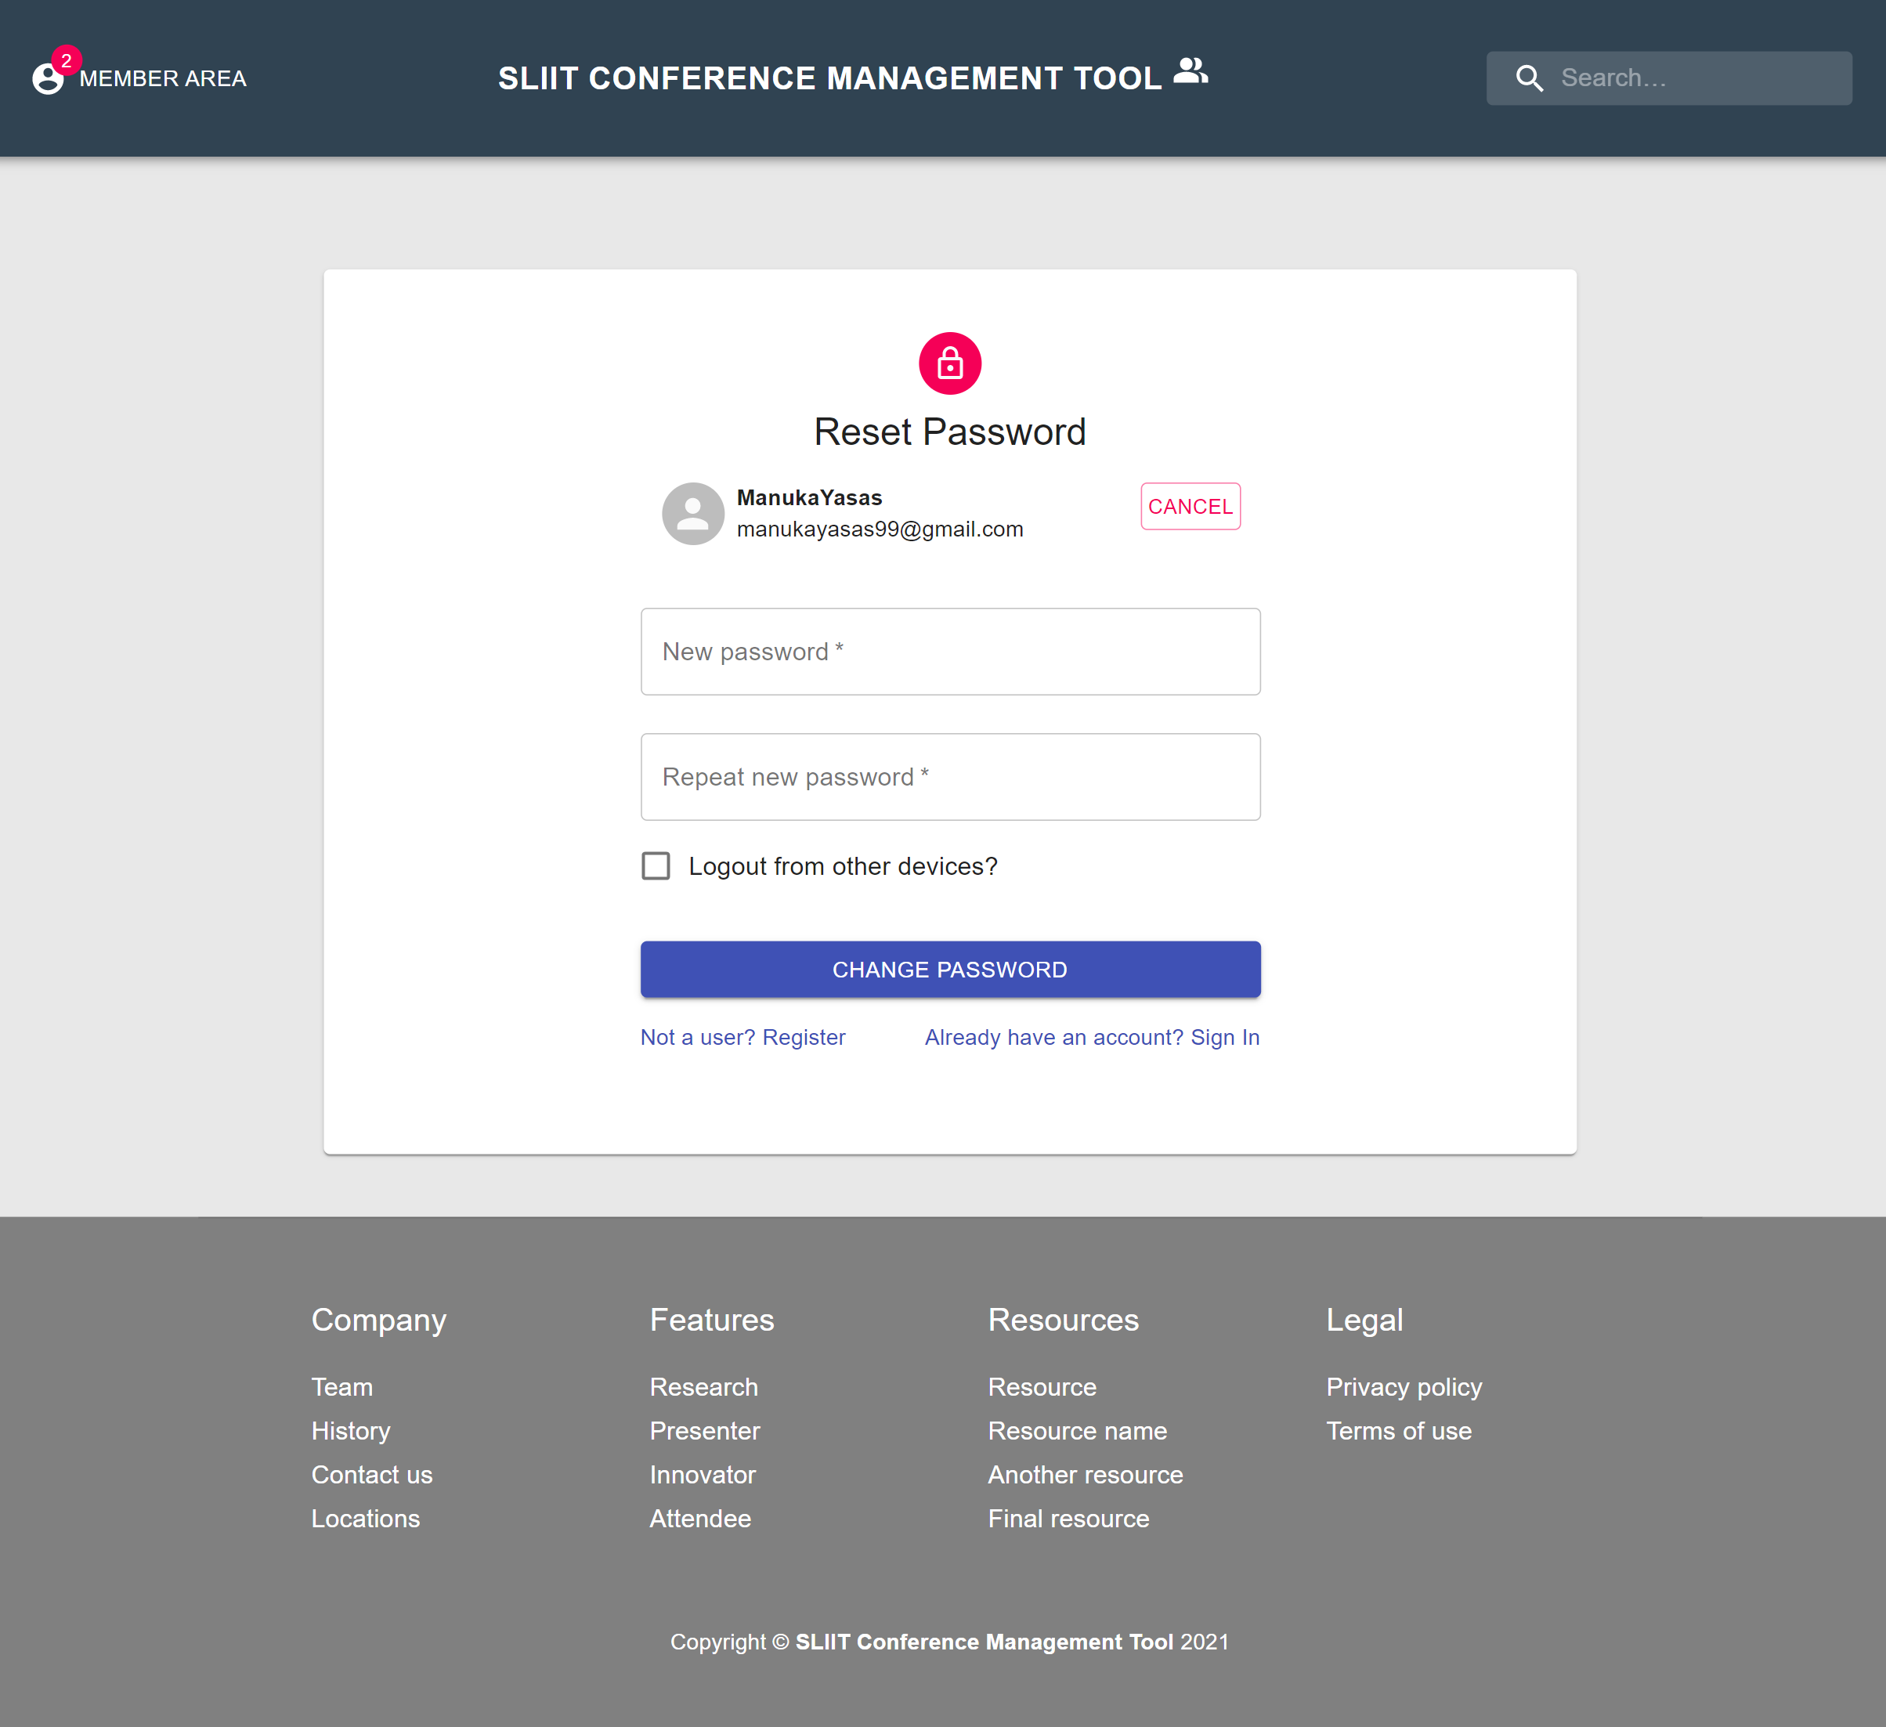This screenshot has height=1727, width=1886.
Task: Open the Final resource link
Action: tap(1068, 1519)
